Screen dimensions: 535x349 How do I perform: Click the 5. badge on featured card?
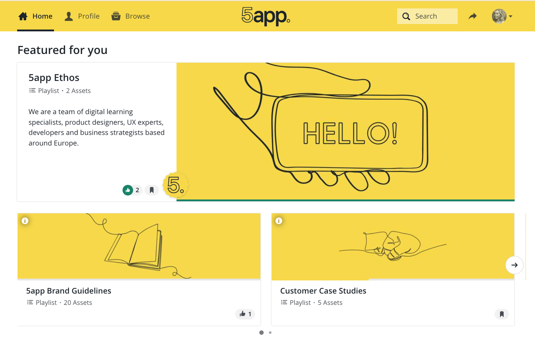click(x=176, y=185)
